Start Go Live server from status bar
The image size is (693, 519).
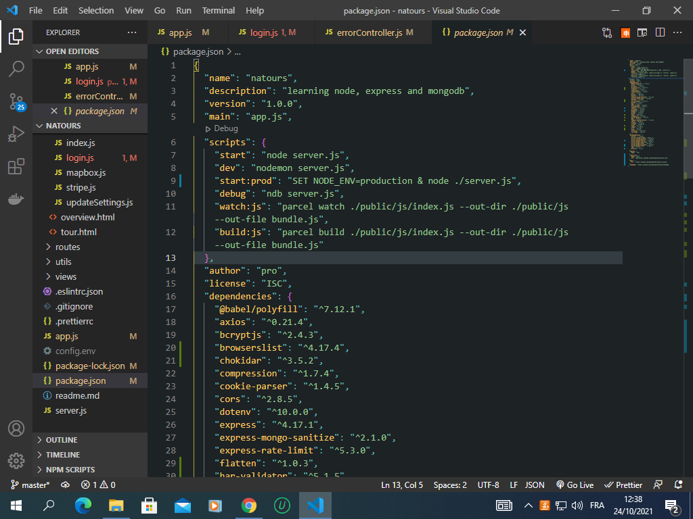(x=575, y=485)
